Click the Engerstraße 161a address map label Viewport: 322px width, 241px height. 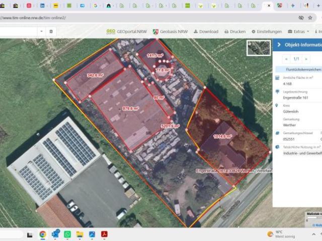tap(234, 171)
